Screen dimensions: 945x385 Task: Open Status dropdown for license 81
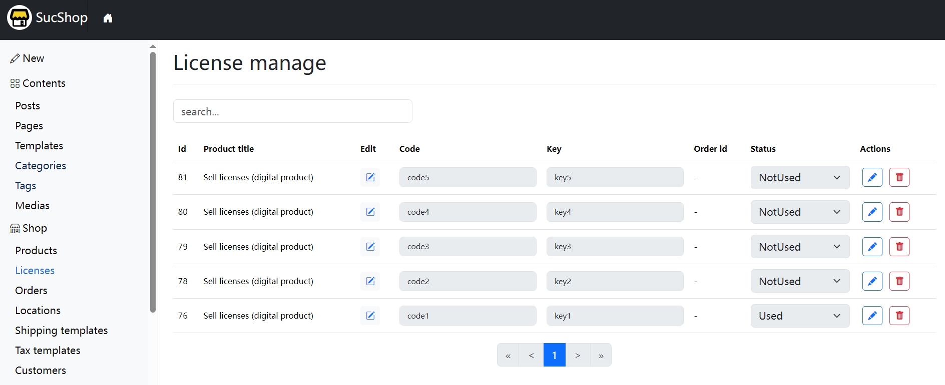click(x=799, y=177)
